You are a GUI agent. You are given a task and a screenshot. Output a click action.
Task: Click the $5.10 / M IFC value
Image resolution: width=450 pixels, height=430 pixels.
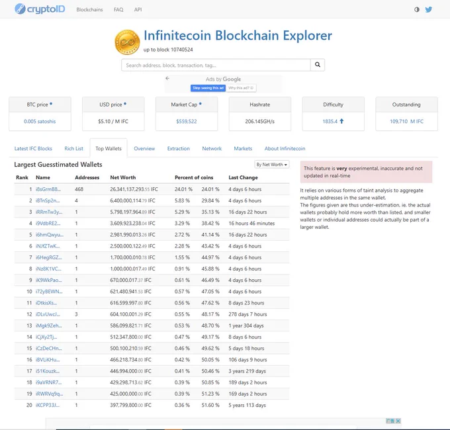113,121
